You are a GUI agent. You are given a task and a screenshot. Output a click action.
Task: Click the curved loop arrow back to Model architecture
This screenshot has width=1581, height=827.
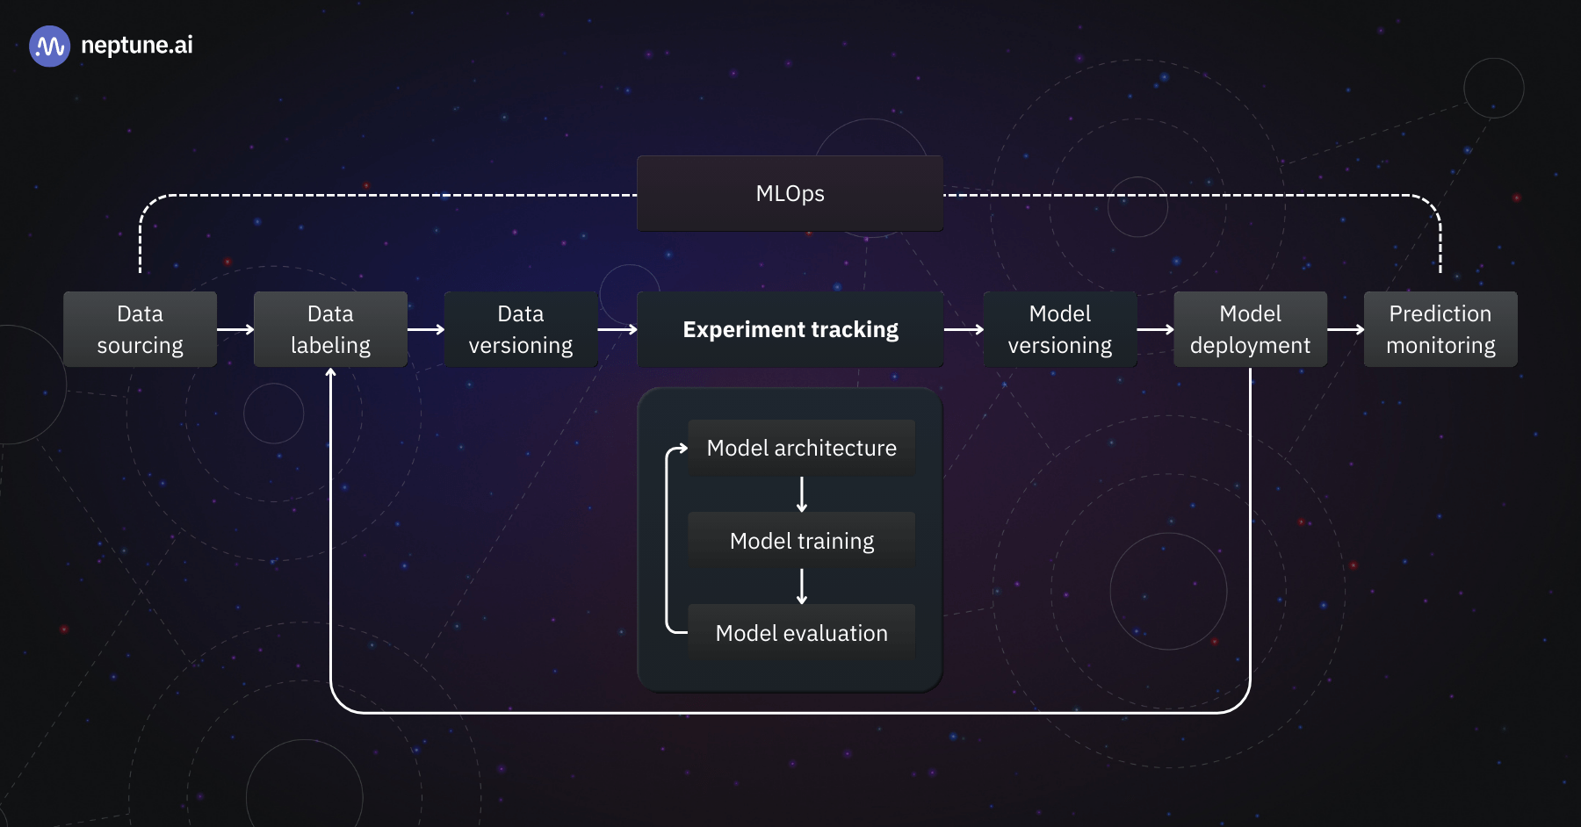(669, 540)
